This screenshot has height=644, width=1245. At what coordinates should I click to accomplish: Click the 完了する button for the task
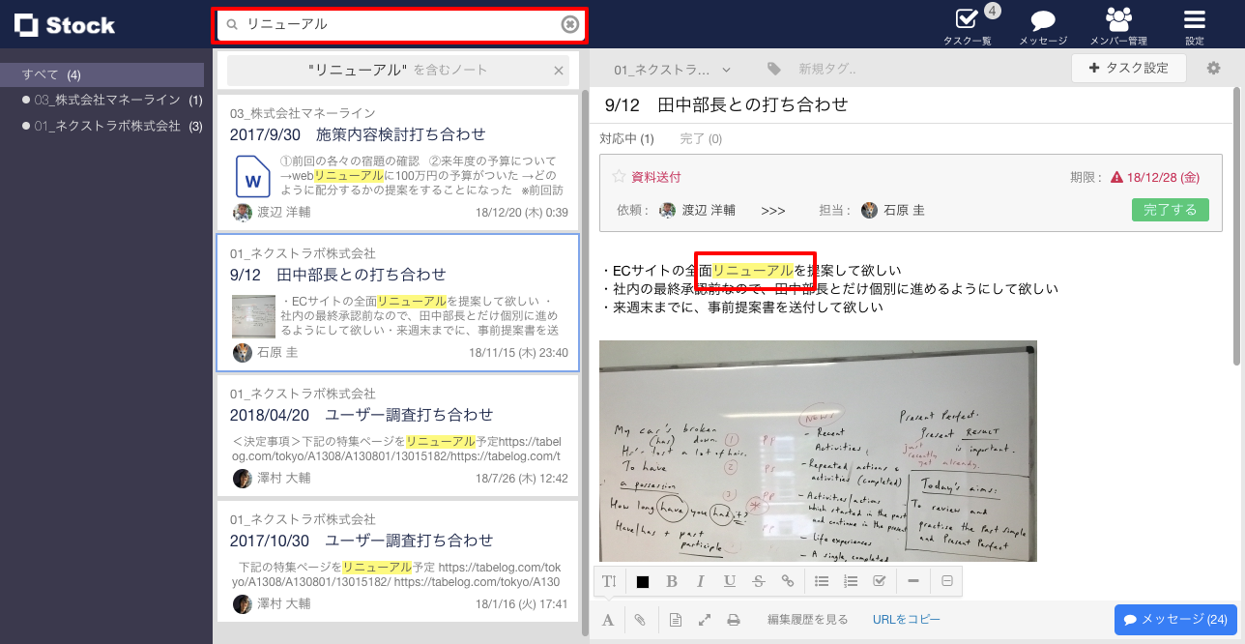pyautogui.click(x=1170, y=209)
